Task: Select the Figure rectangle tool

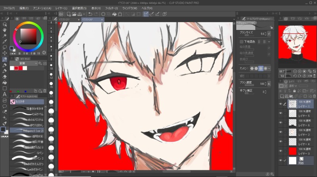Action: [x=4, y=88]
